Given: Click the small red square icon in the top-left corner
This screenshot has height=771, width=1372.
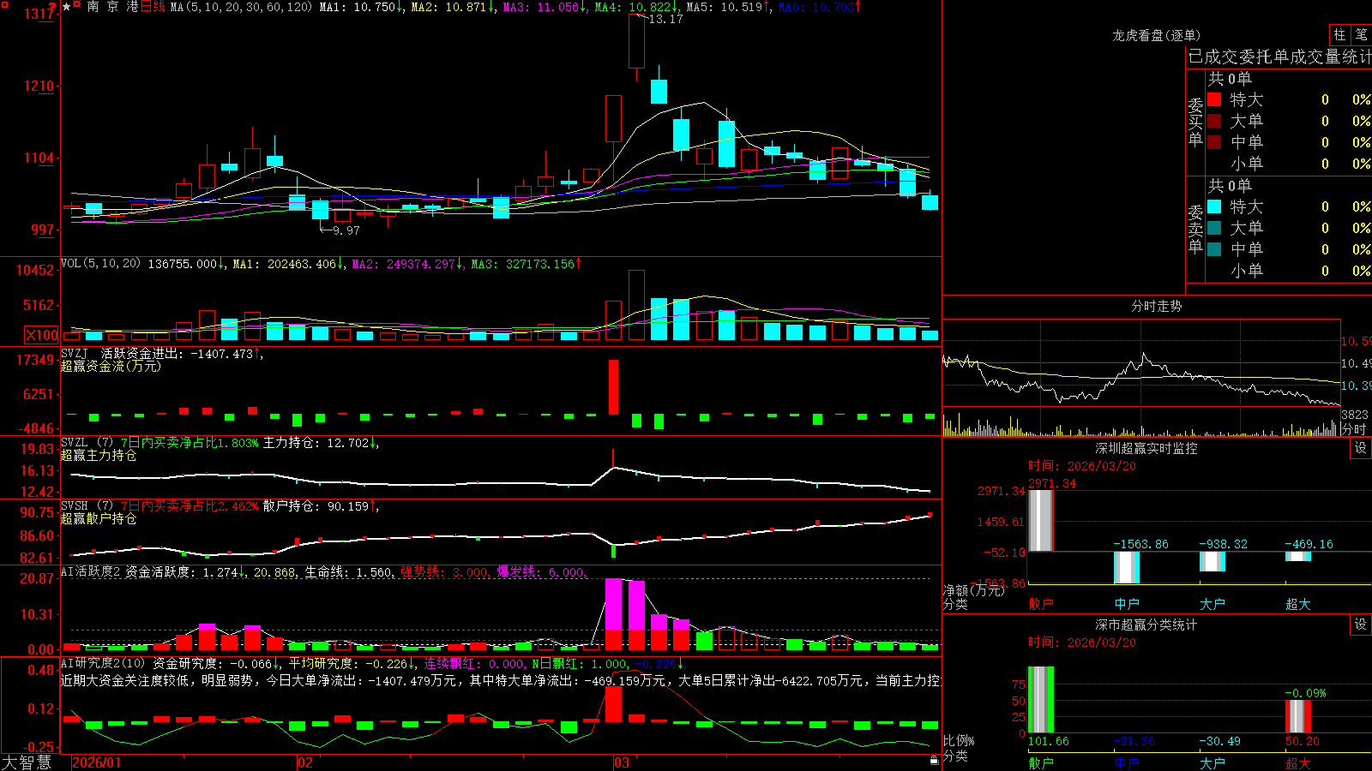Looking at the screenshot, I should pos(4,4).
